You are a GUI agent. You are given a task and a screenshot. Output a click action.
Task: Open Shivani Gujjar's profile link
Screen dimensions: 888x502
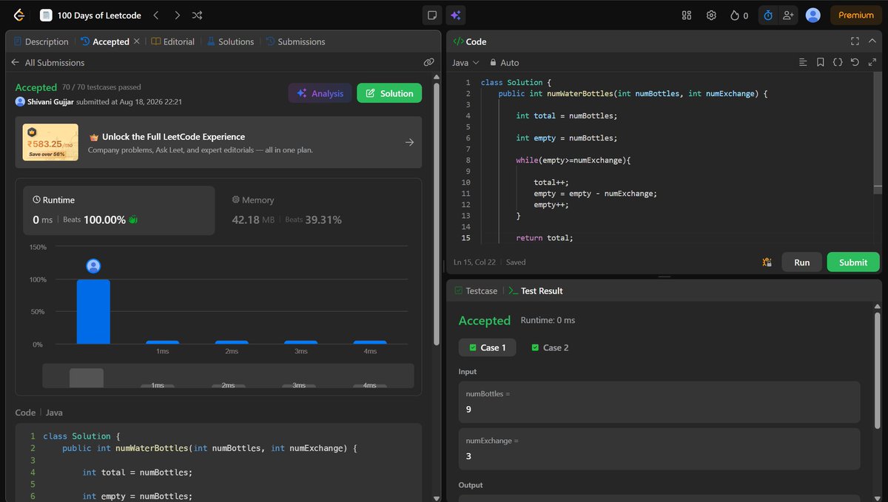[x=50, y=102]
